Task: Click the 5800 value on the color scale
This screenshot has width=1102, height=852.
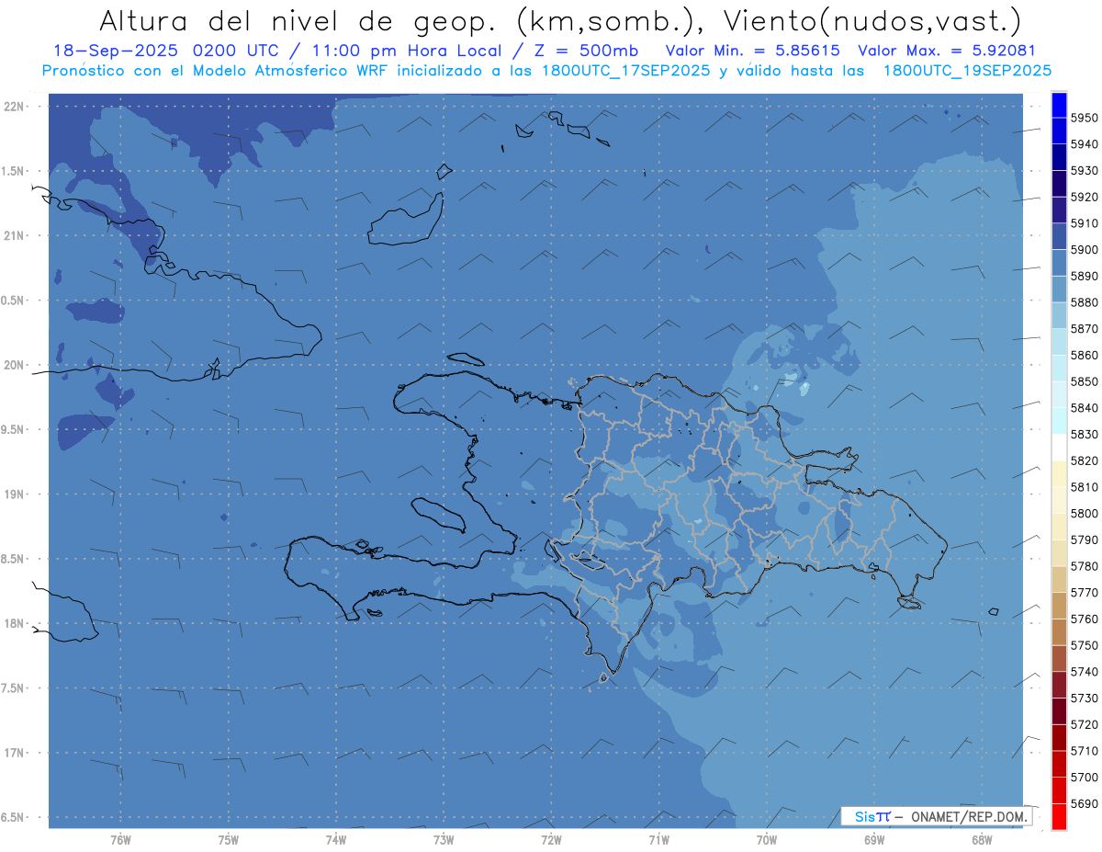Action: click(1084, 513)
